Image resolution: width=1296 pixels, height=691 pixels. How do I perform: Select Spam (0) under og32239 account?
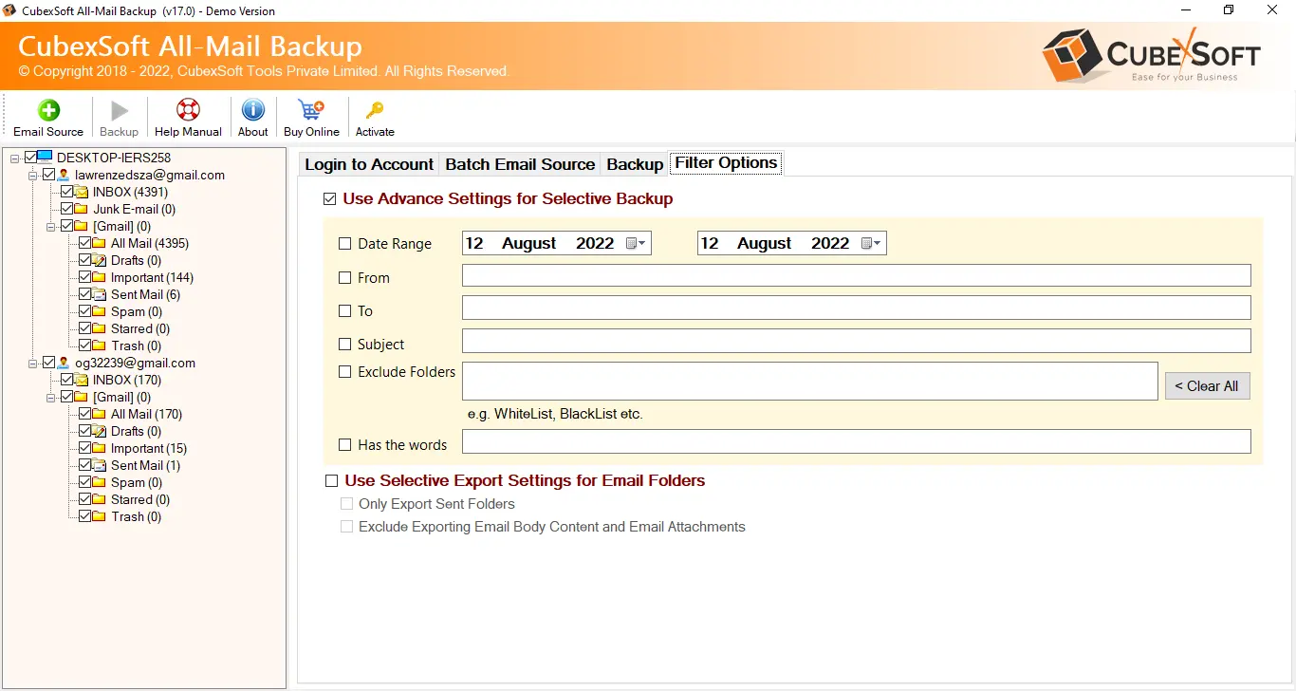click(137, 482)
